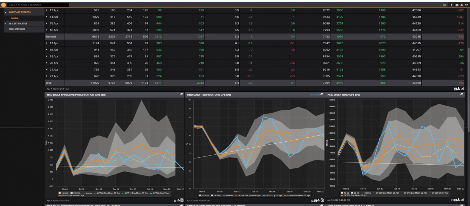Click the search command bar at top

coord(37,5)
